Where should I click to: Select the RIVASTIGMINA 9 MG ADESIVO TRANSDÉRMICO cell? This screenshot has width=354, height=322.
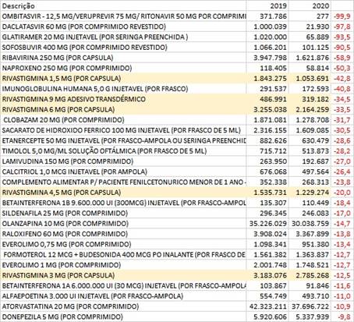123,99
